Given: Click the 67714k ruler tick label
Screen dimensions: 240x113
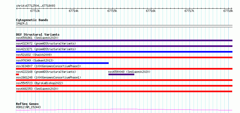Looking at the screenshot, I should tap(74, 11).
